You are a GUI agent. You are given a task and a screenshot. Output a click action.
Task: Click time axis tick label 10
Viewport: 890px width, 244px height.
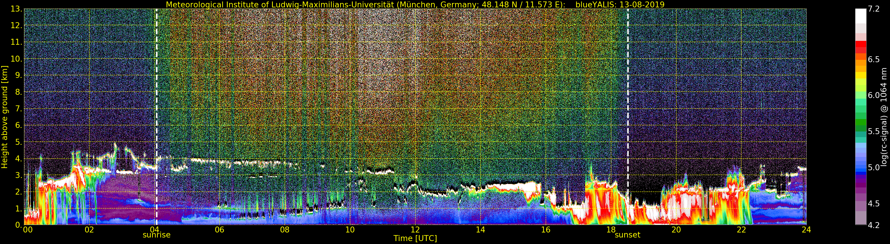[350, 230]
